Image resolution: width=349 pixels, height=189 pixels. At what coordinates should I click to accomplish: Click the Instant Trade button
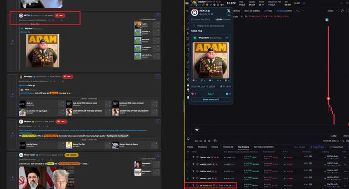point(317,147)
